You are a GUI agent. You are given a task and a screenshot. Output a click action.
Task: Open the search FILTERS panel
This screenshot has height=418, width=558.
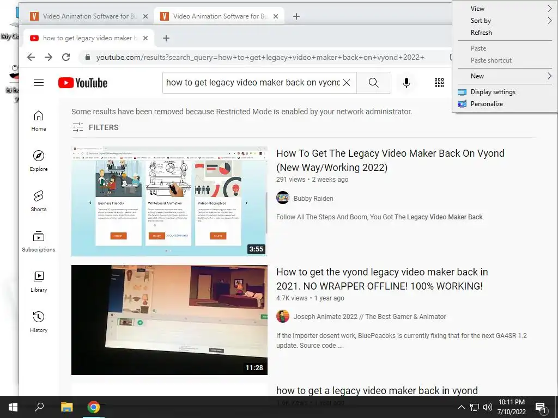pos(95,127)
